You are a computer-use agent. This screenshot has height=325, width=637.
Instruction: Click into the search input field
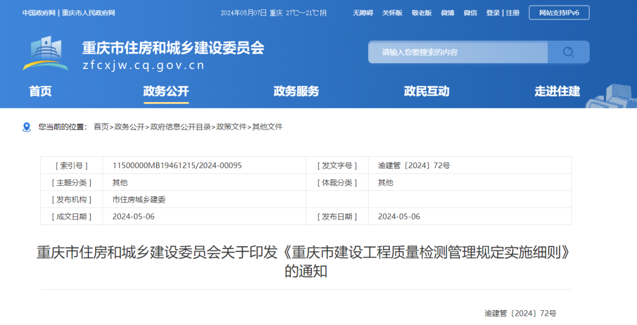(458, 52)
